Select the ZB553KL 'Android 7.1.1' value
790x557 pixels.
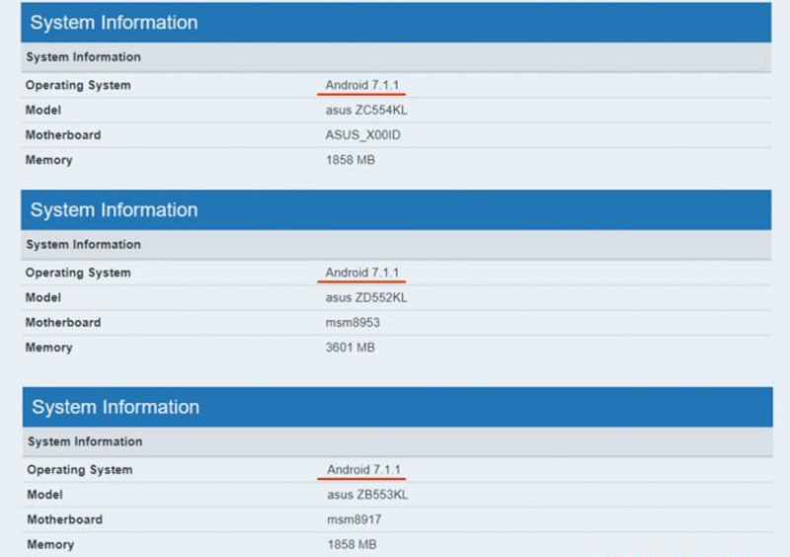(363, 470)
